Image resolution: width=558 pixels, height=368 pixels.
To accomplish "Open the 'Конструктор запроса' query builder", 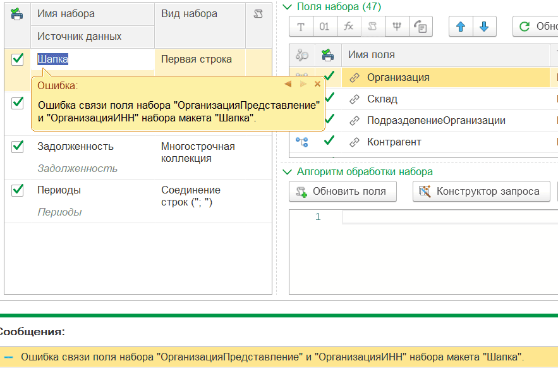I will (481, 192).
